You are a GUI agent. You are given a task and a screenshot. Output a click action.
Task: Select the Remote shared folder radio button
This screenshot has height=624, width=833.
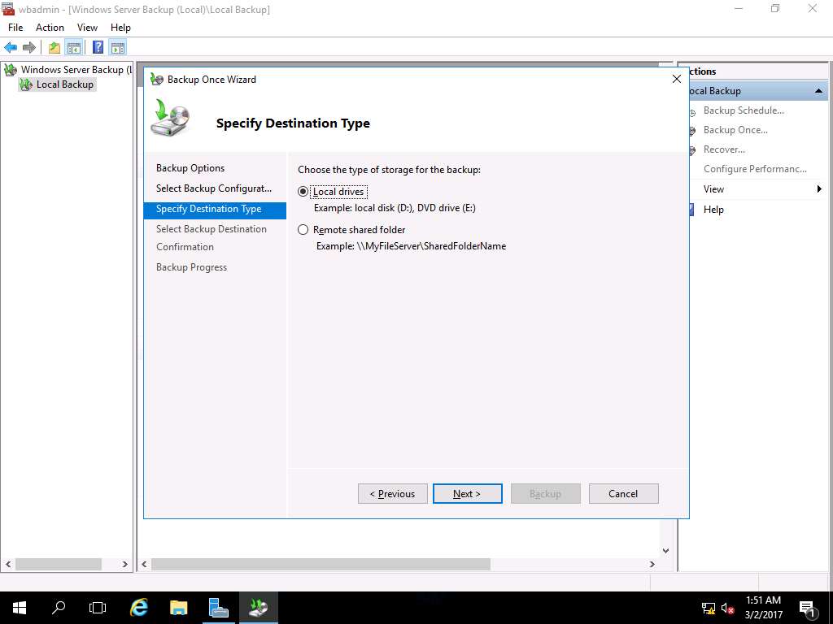tap(303, 230)
